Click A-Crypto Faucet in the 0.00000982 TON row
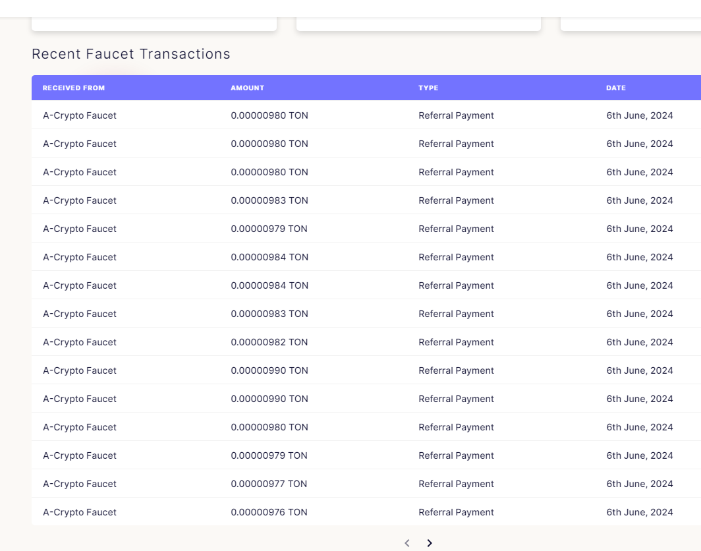This screenshot has height=551, width=701. pyautogui.click(x=80, y=342)
